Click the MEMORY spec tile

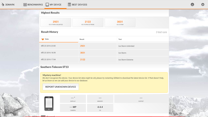(x=100, y=99)
